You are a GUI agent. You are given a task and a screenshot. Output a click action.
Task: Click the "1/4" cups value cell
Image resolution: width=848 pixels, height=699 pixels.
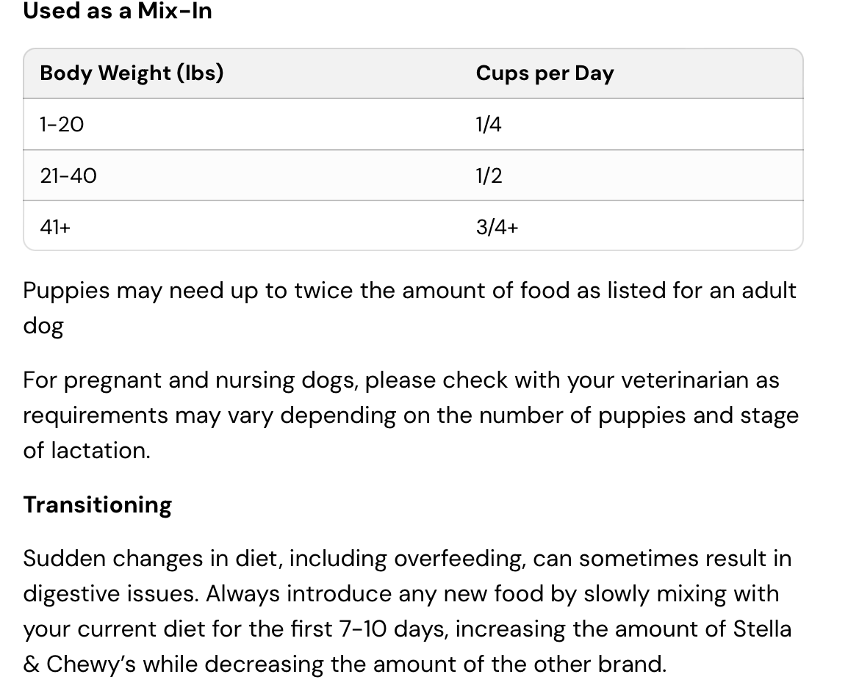[489, 125]
